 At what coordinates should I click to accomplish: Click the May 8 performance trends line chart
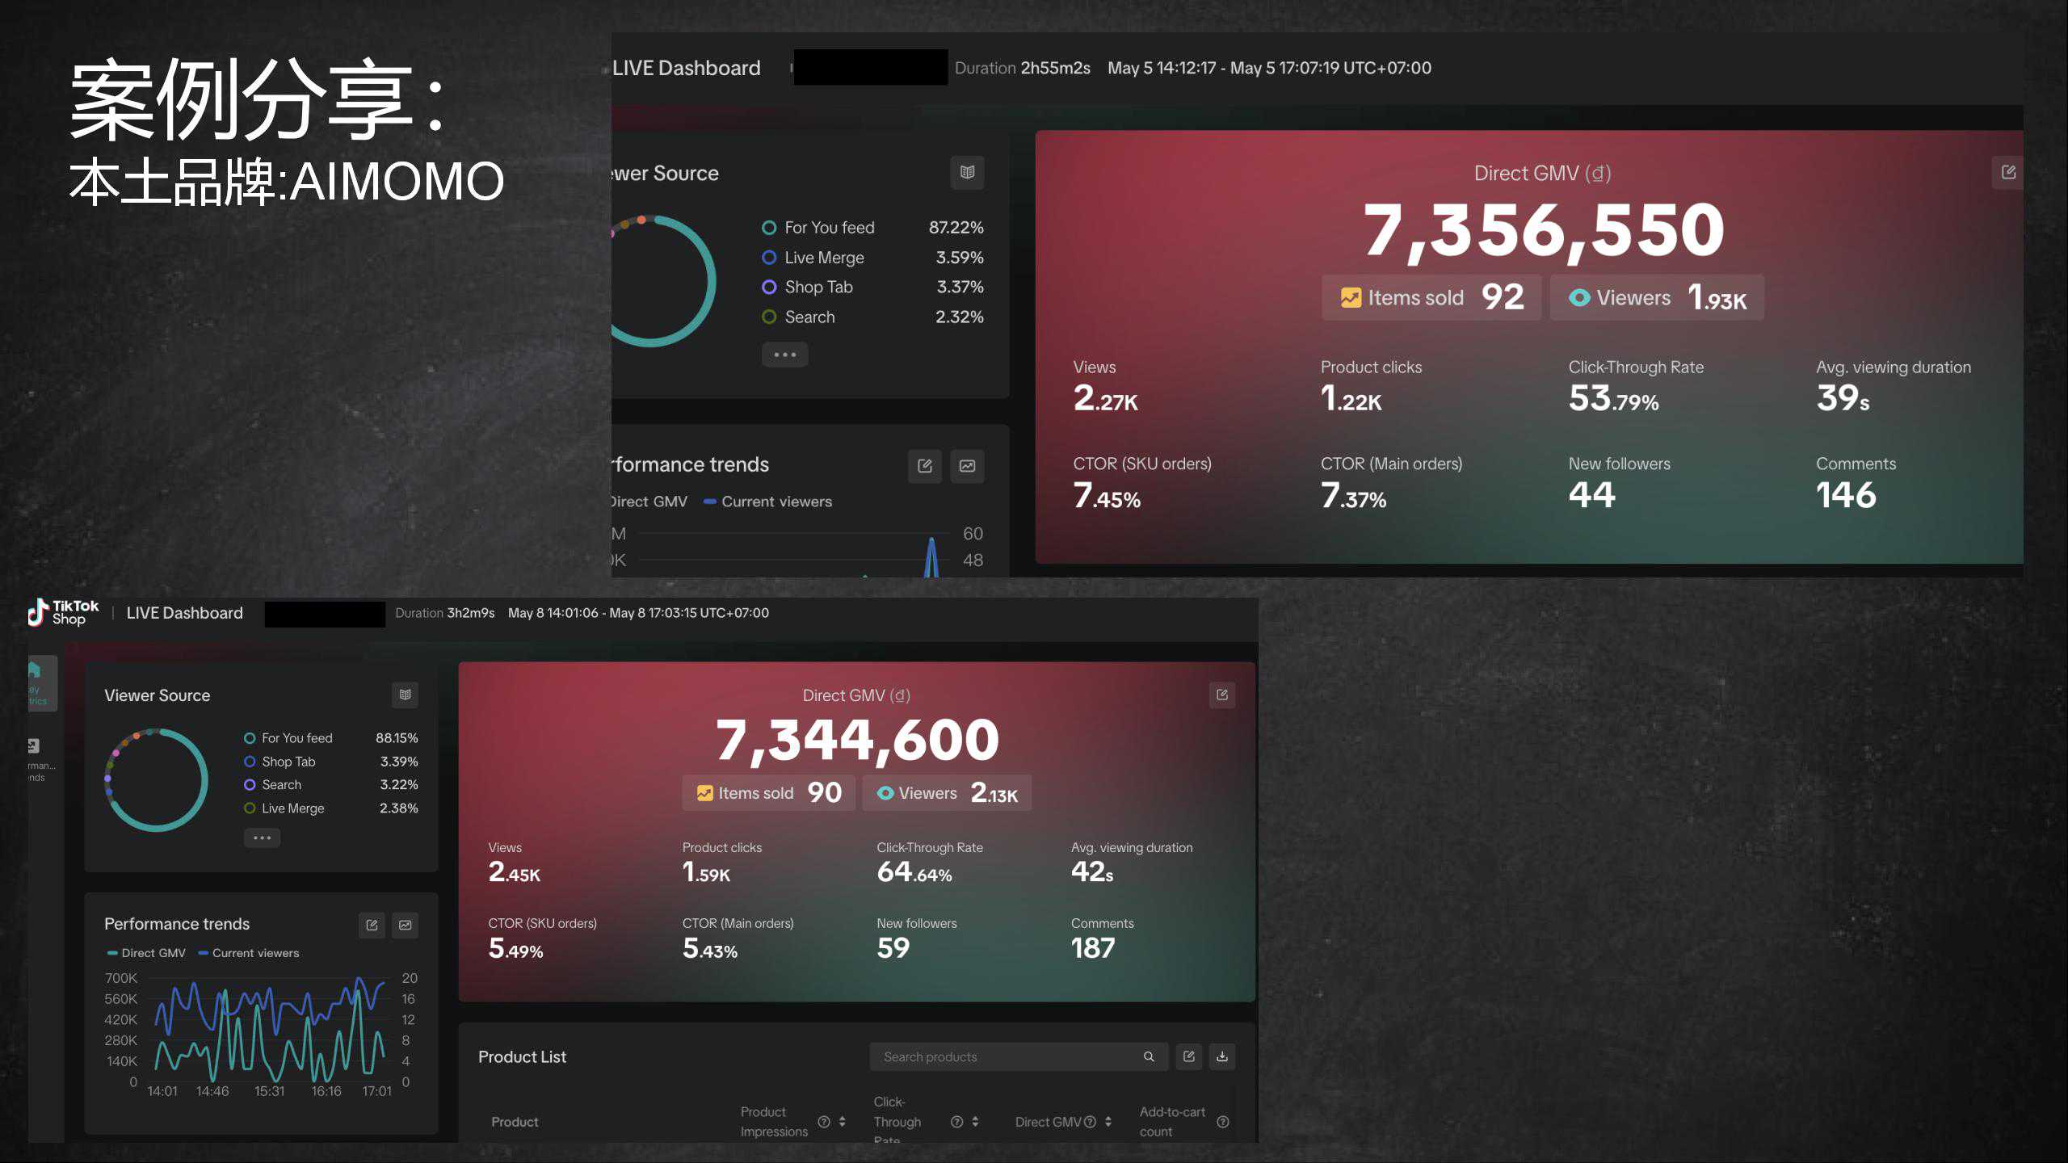pyautogui.click(x=270, y=1030)
